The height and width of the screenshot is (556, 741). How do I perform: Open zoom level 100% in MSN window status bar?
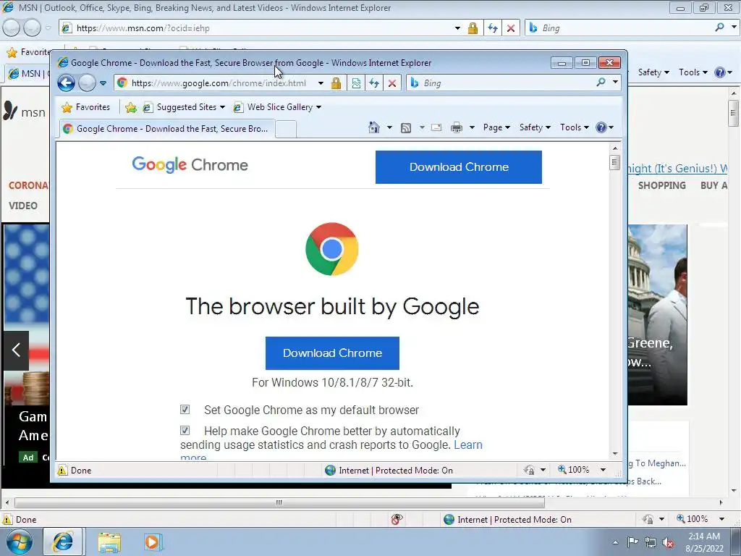tap(693, 519)
